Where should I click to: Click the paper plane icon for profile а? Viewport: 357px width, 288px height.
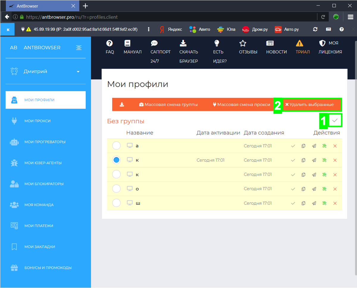314,146
